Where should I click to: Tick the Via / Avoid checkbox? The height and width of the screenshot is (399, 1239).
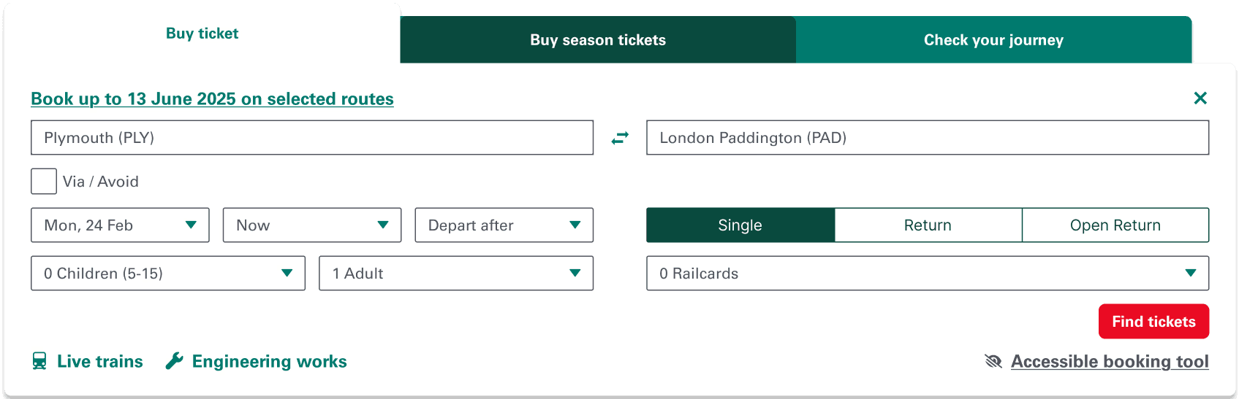click(x=44, y=182)
